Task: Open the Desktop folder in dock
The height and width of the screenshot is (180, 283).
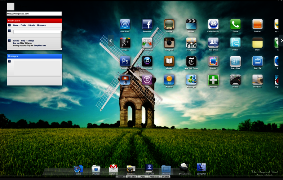Action: point(166,169)
